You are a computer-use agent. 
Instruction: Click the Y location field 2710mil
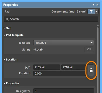pyautogui.click(x=74, y=67)
